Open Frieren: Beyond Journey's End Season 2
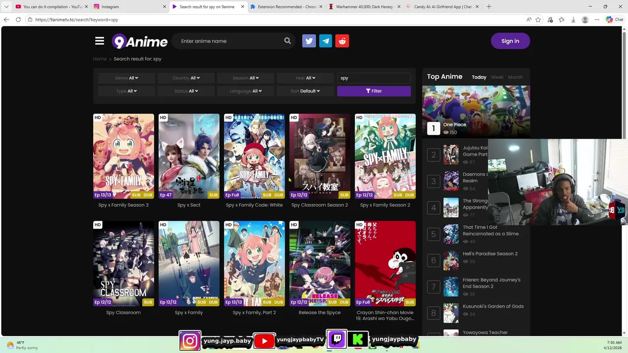Viewport: 628px width, 353px height. coord(492,283)
